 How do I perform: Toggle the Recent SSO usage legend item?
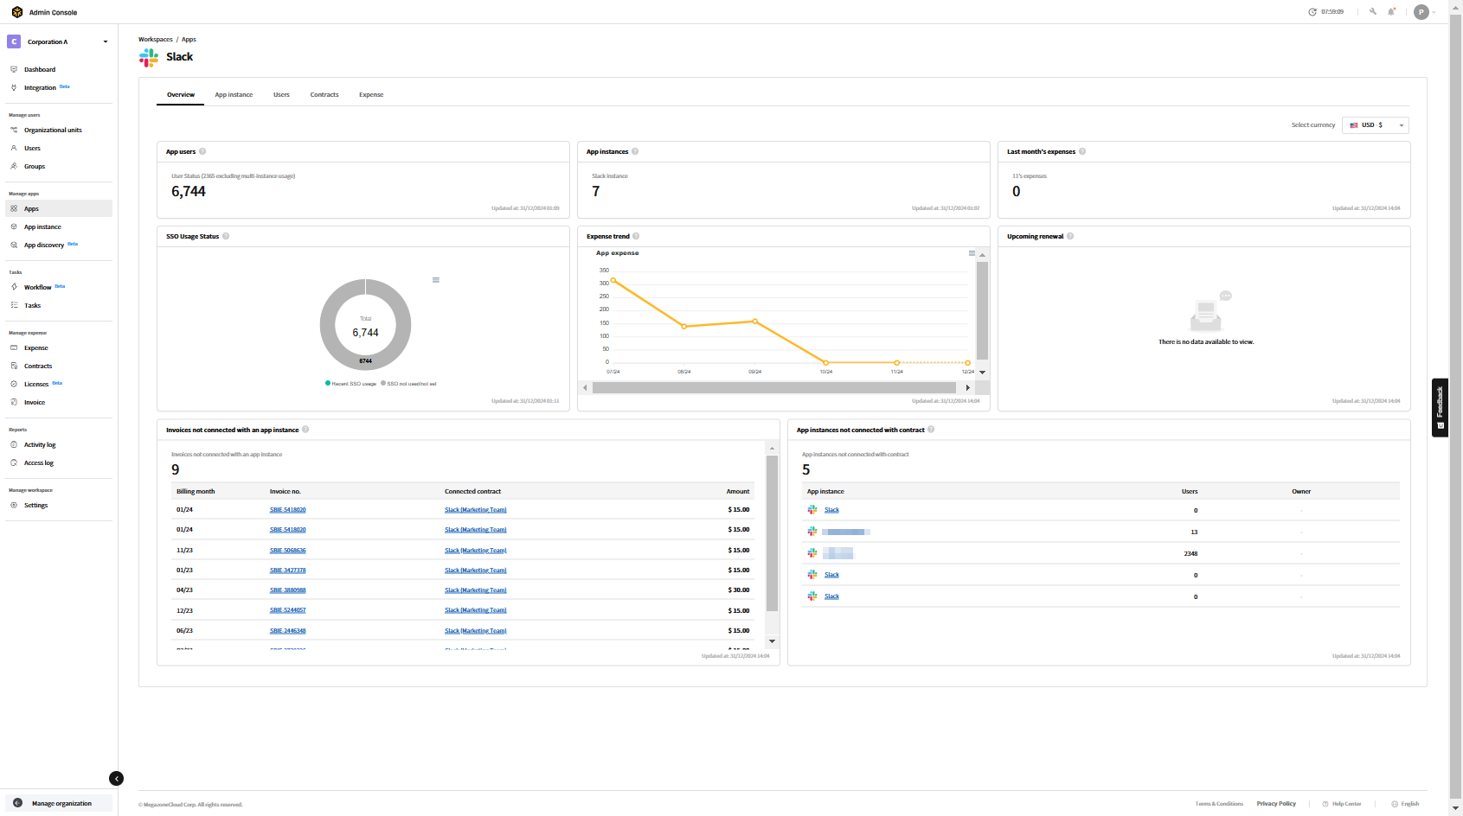click(351, 383)
